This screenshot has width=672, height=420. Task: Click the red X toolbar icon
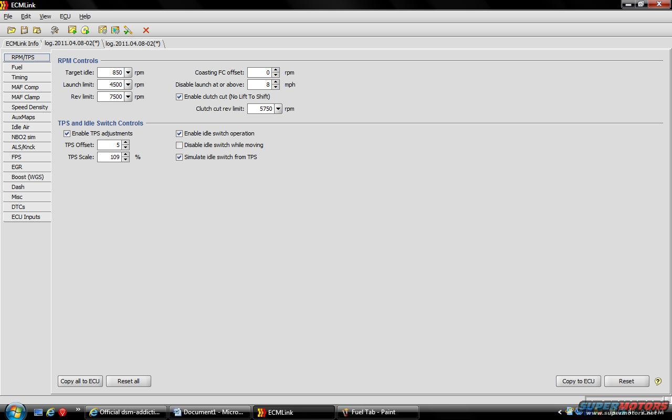coord(146,30)
